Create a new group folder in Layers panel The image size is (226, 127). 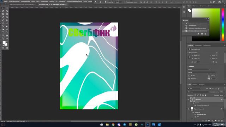coord(216,121)
